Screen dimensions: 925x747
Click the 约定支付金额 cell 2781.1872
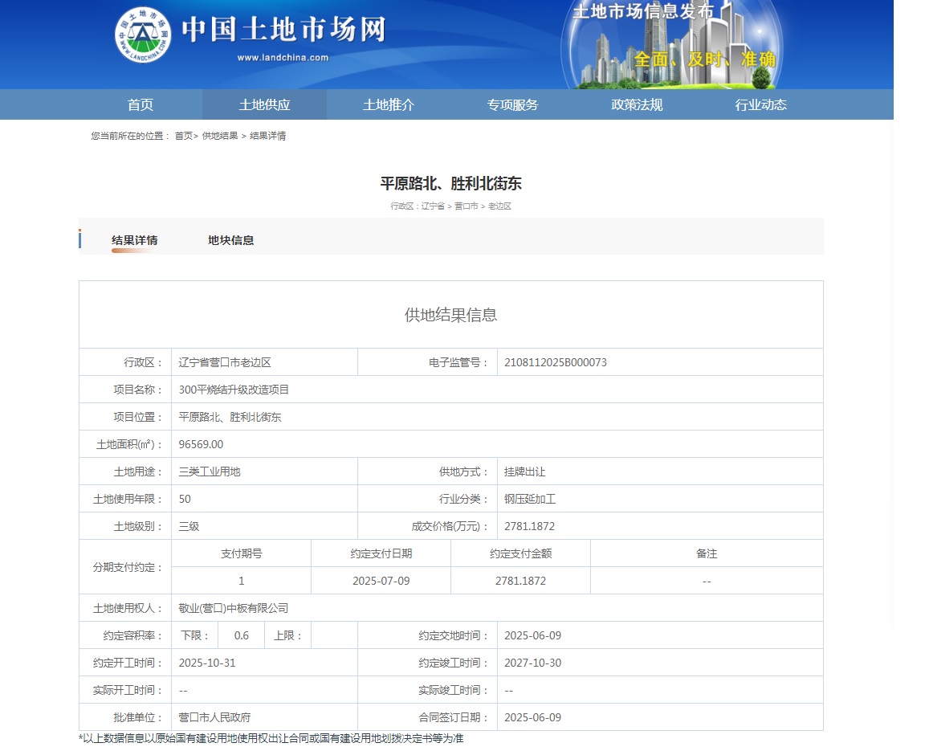click(x=520, y=582)
